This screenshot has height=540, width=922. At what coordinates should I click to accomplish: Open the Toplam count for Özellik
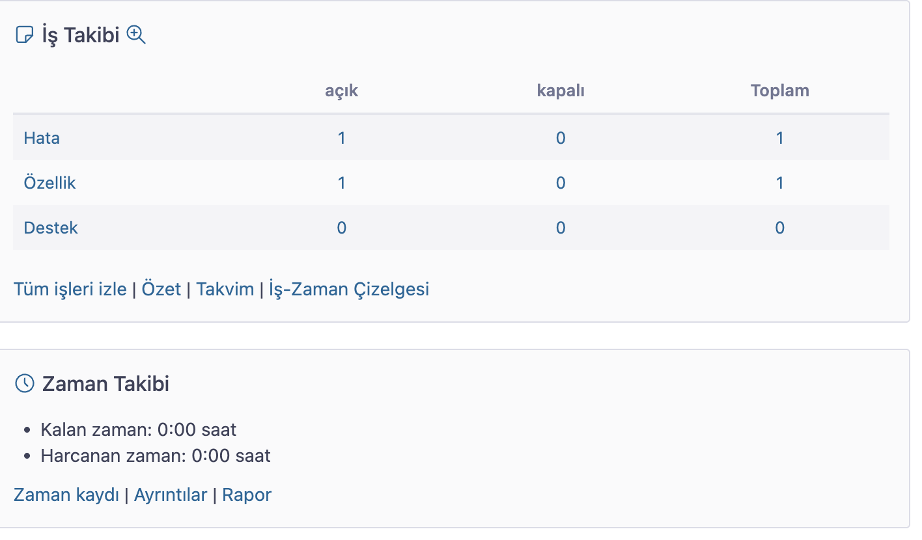coord(779,183)
